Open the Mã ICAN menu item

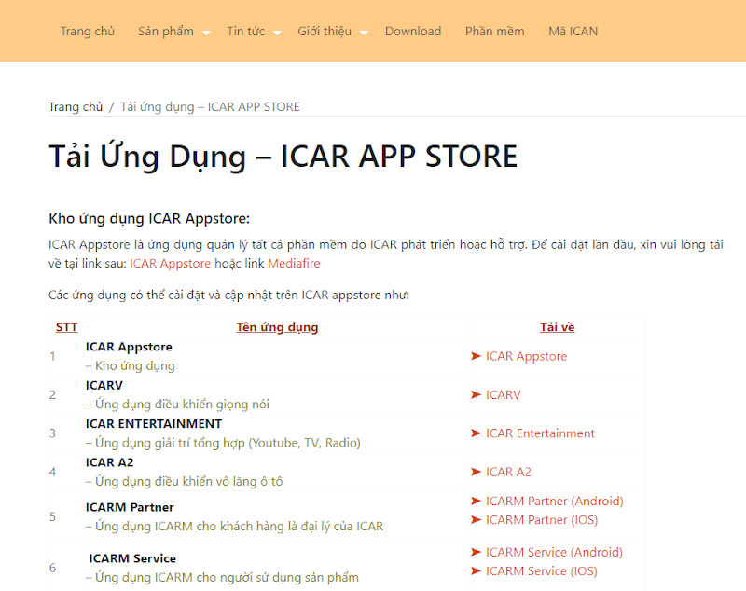pos(573,32)
